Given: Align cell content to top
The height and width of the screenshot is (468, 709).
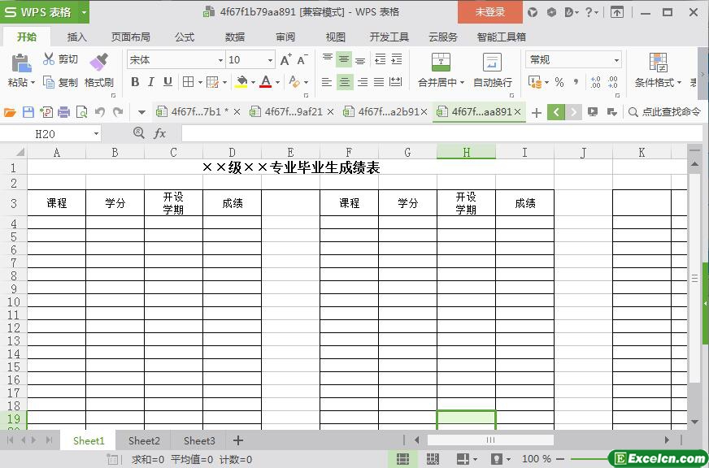Looking at the screenshot, I should coord(328,58).
